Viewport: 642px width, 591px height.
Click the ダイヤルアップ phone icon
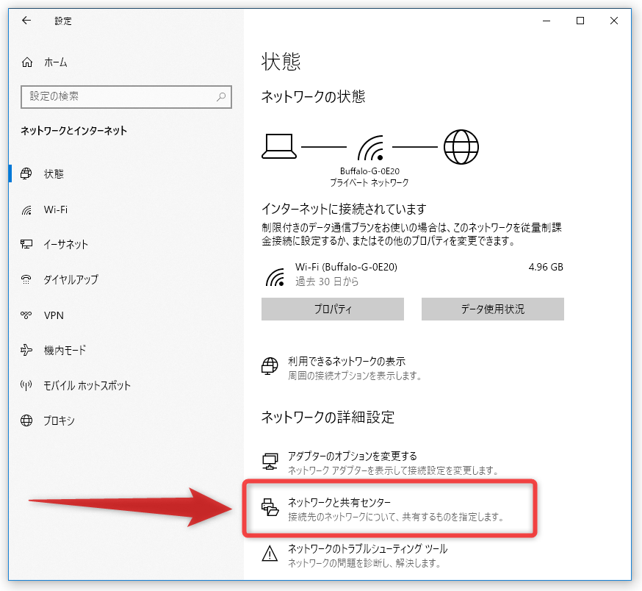(x=26, y=279)
